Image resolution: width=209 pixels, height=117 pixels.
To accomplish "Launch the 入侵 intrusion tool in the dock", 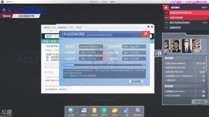I will click(126, 112).
